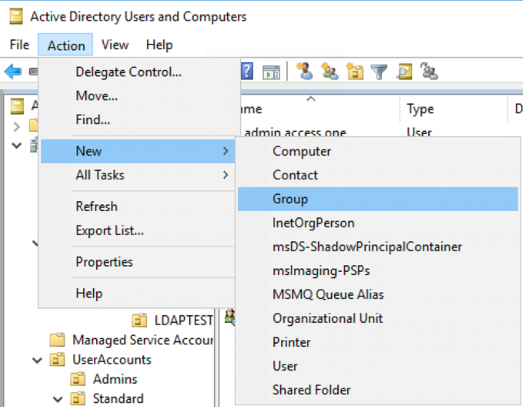The width and height of the screenshot is (523, 407).
Task: Expand the collapsed node under the tree root
Action: (17, 127)
